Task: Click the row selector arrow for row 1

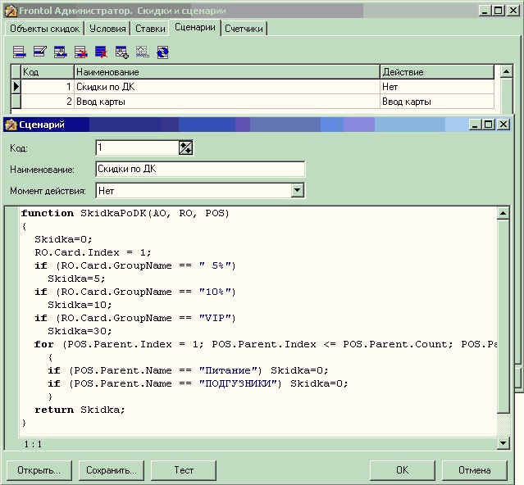Action: (16, 87)
